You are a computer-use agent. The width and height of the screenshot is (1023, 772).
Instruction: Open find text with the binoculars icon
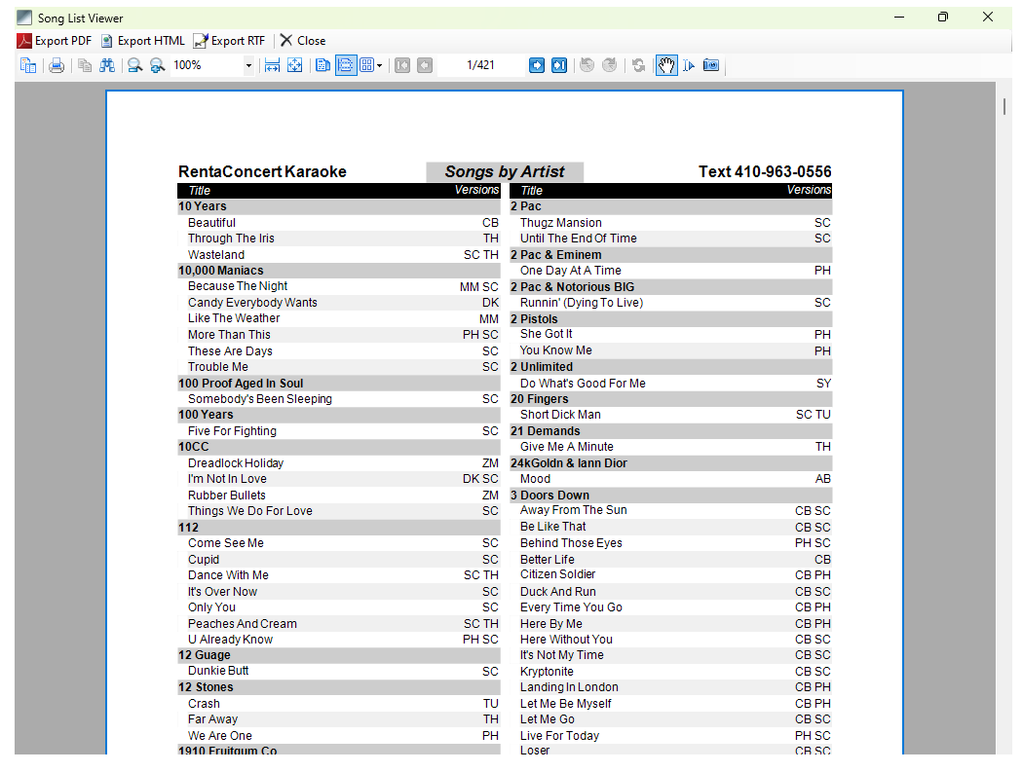coord(107,65)
